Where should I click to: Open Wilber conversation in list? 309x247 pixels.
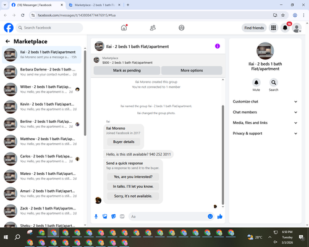(x=42, y=90)
